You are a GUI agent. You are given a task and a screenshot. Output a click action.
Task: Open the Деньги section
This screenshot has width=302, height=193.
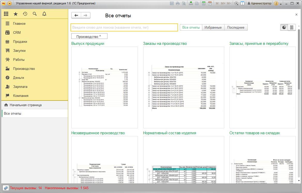point(35,78)
